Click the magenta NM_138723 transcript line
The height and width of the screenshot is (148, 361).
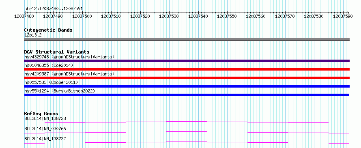[187, 122]
